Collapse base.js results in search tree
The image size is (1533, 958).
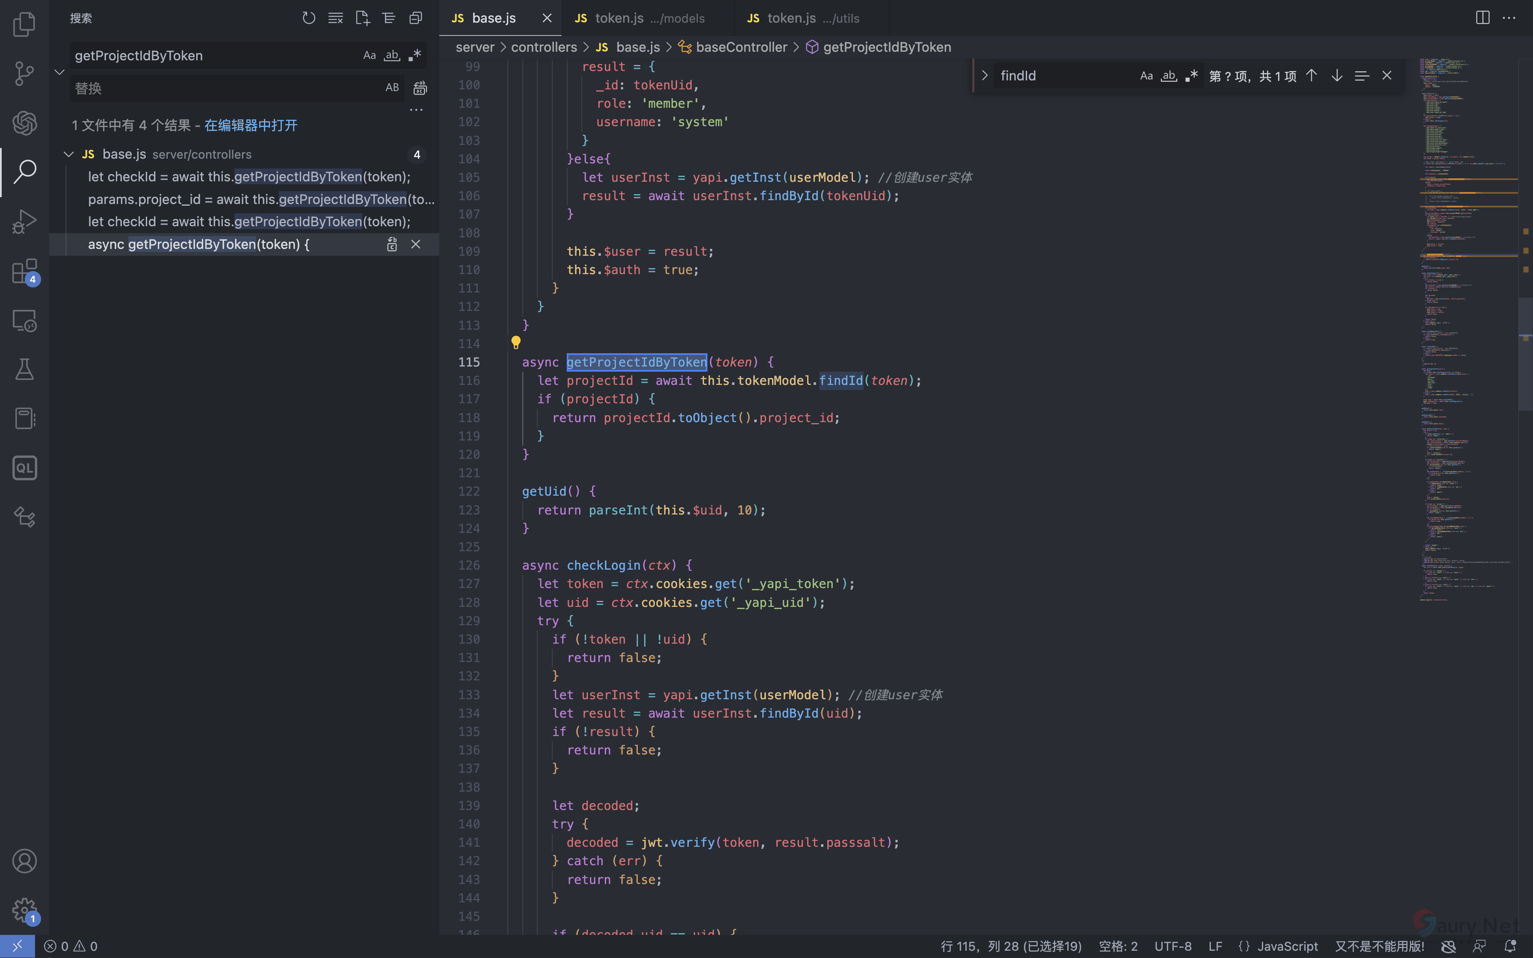pyautogui.click(x=69, y=154)
